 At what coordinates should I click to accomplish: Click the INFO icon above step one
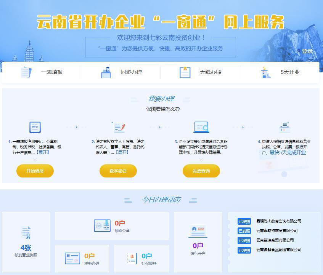click(x=35, y=127)
